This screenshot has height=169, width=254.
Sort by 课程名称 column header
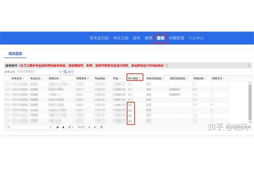point(55,79)
